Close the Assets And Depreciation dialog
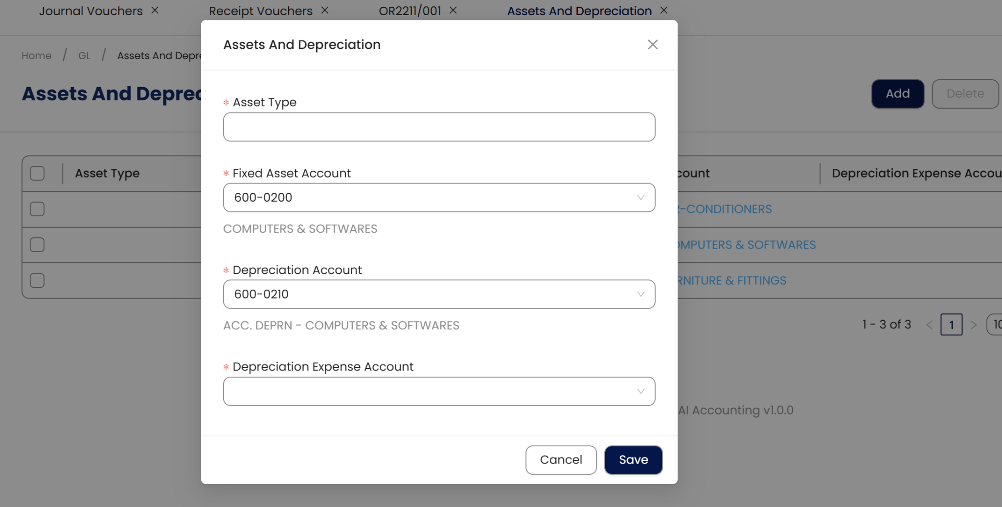Viewport: 1002px width, 507px height. tap(652, 45)
